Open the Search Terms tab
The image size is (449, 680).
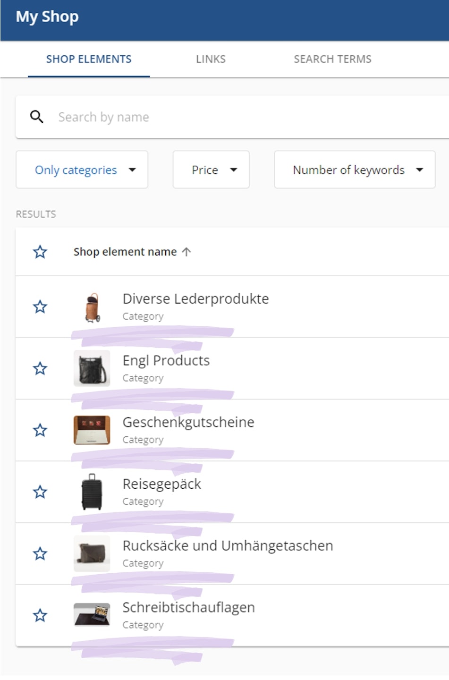(332, 59)
